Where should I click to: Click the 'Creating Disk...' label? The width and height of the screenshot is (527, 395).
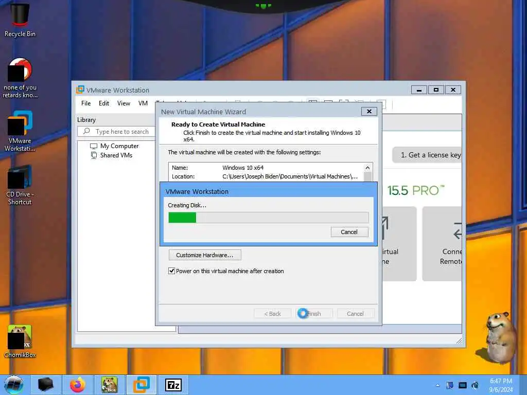coord(187,205)
